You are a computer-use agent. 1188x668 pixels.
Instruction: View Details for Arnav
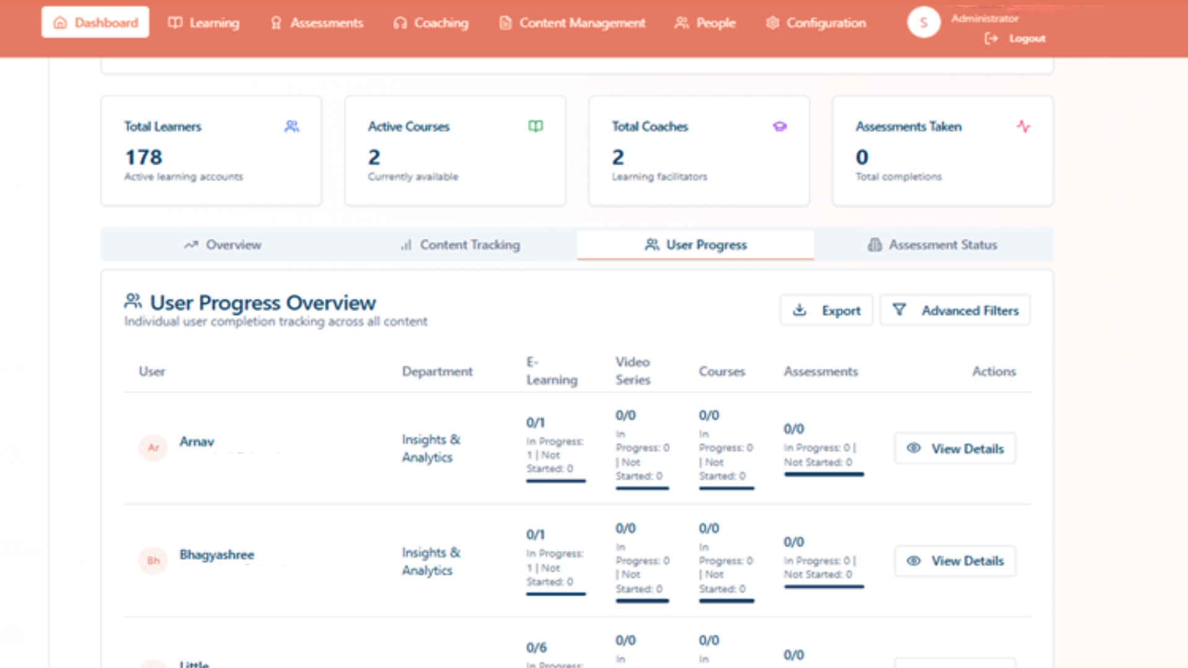coord(955,448)
